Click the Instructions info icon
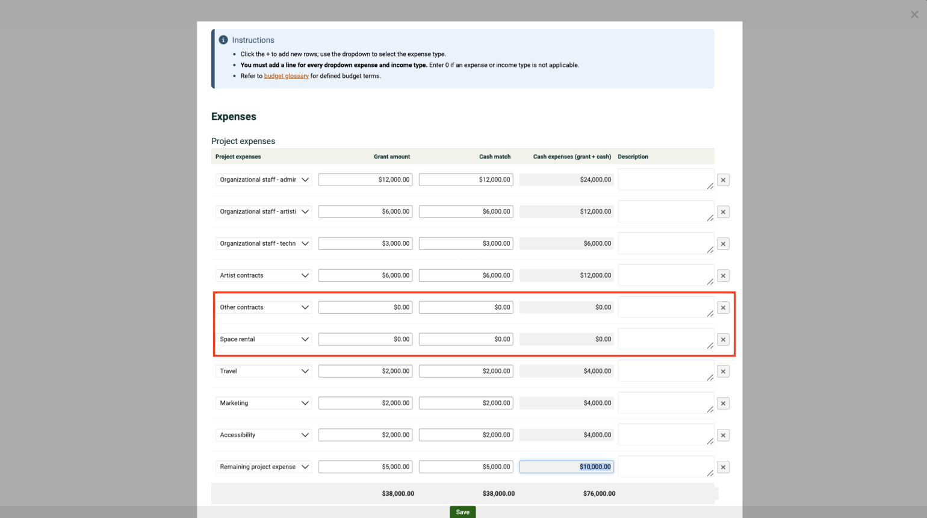This screenshot has height=518, width=927. click(x=223, y=39)
